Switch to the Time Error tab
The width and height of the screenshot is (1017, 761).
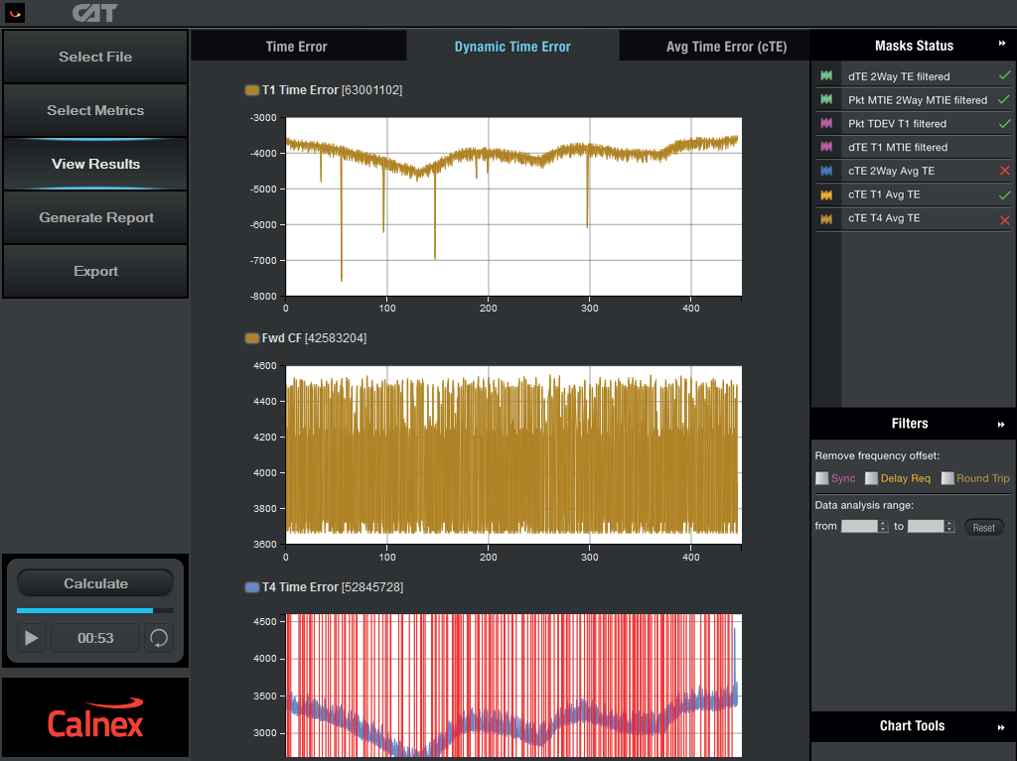pyautogui.click(x=297, y=47)
